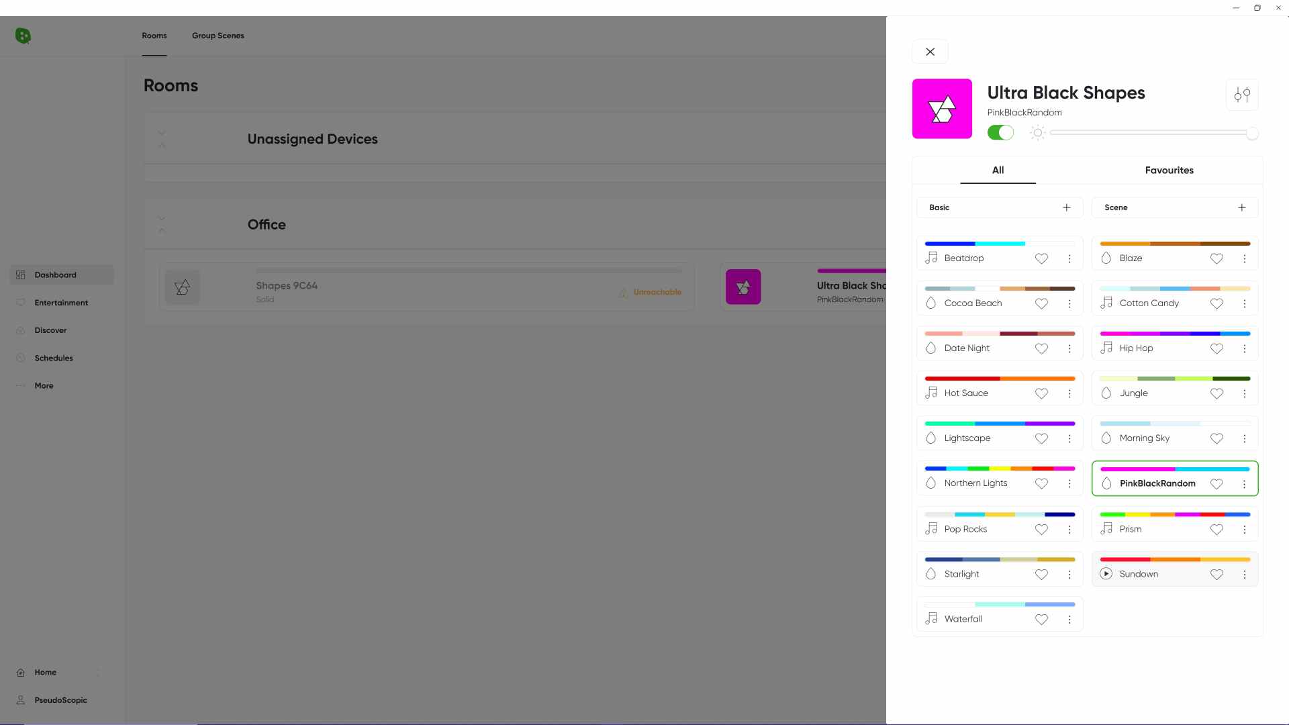Click the Sundown scene playback control icon

(1106, 574)
